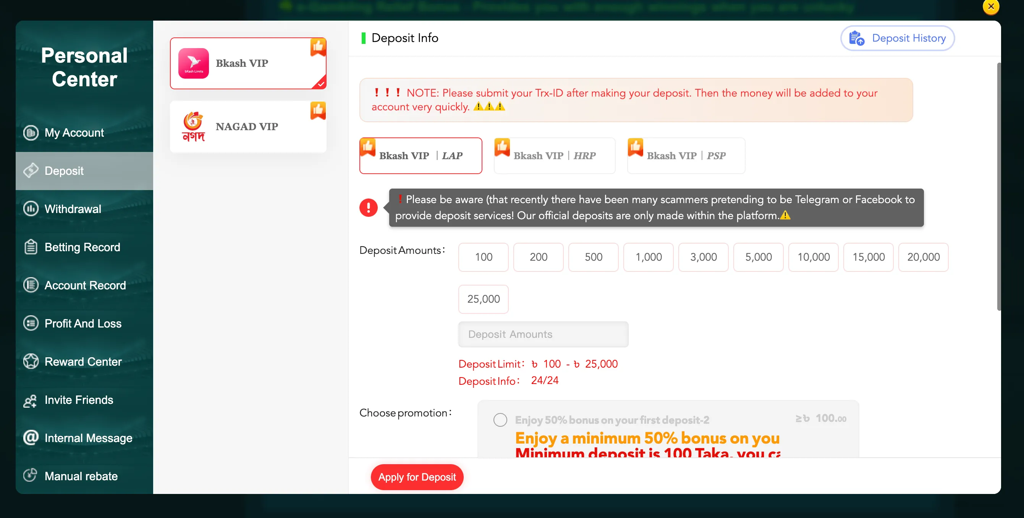1024x518 pixels.
Task: Click the 'Choose promotion:' label
Action: coord(406,413)
